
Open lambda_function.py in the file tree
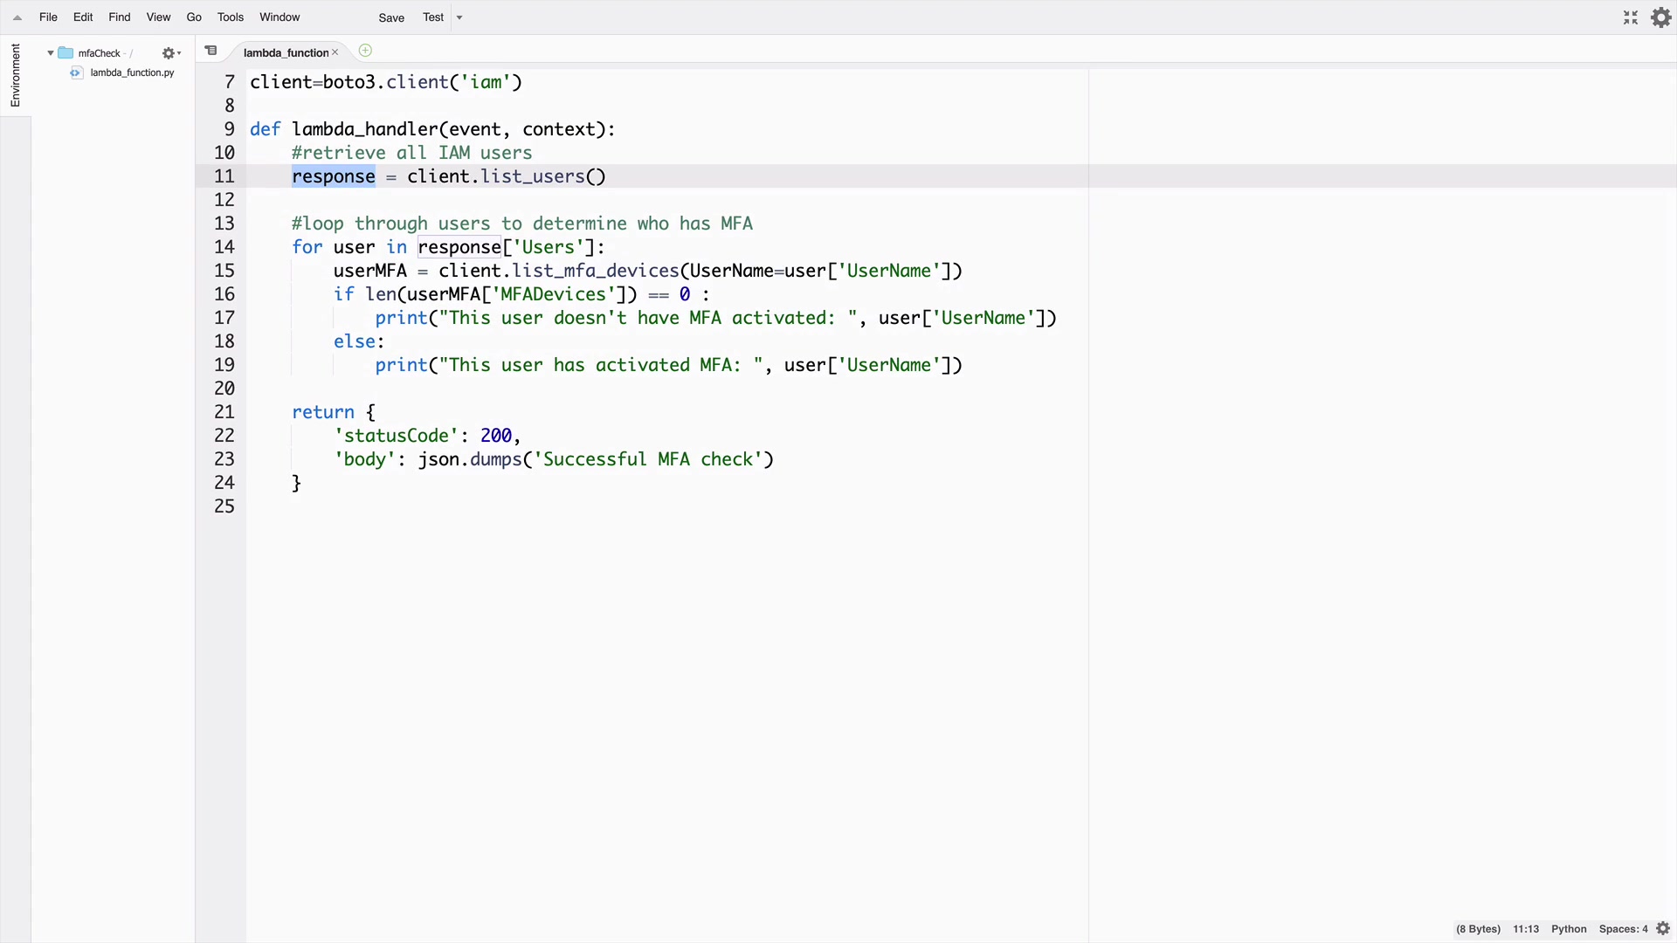coord(132,72)
